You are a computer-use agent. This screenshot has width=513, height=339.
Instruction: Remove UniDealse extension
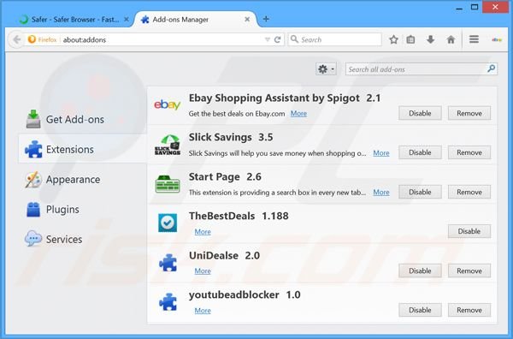tap(469, 271)
